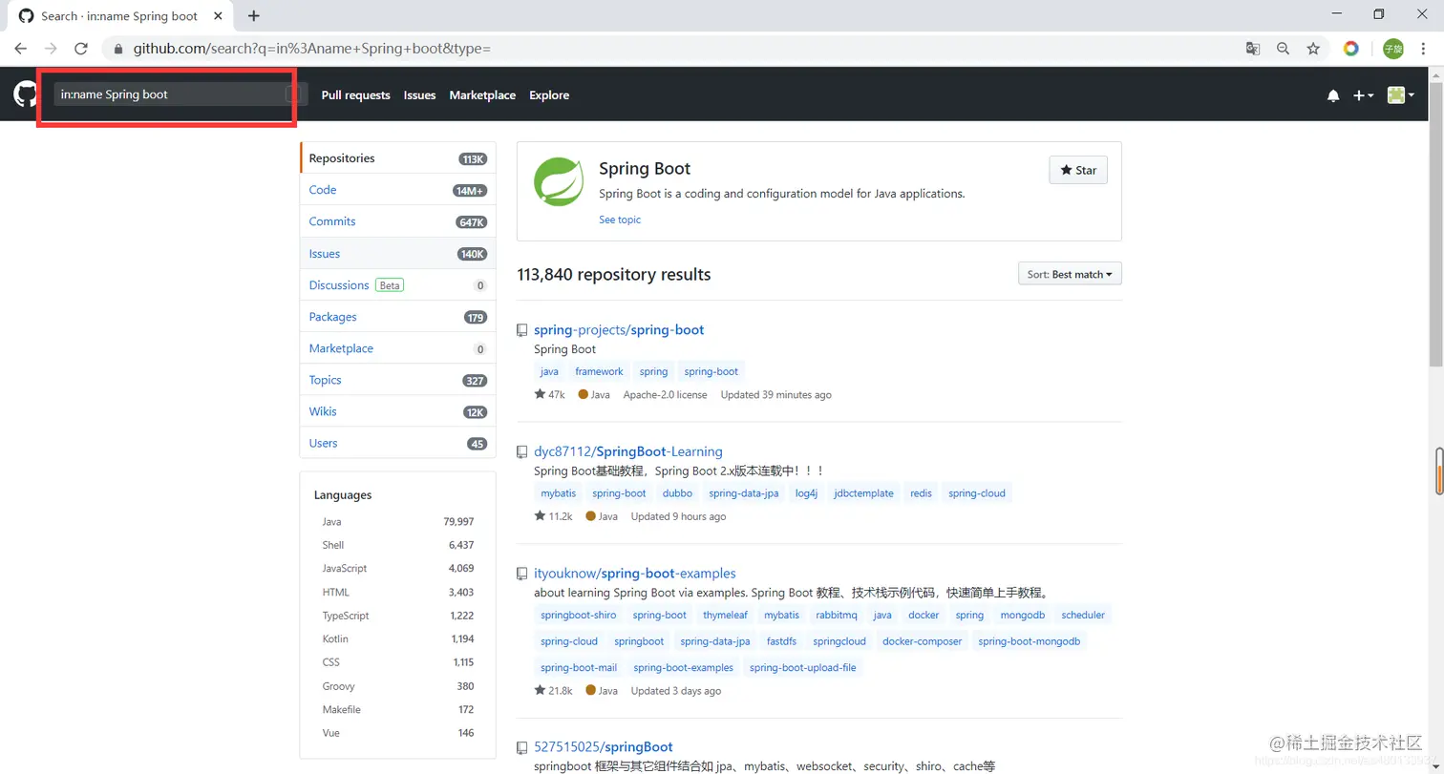The width and height of the screenshot is (1444, 774).
Task: Click the thymeleaf topic tag
Action: coord(725,615)
